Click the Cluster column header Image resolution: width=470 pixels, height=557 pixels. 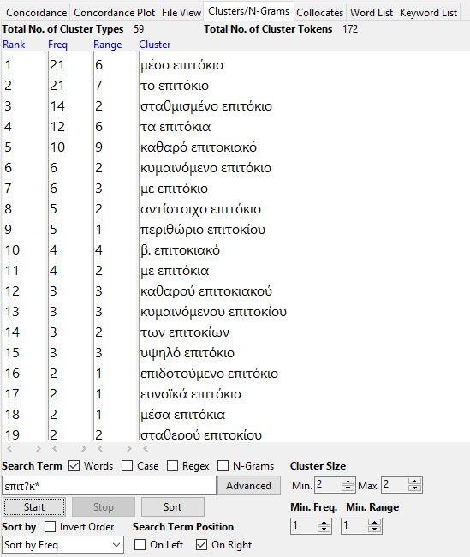click(x=155, y=45)
